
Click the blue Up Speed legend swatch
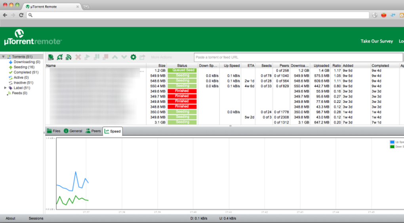pos(392,142)
